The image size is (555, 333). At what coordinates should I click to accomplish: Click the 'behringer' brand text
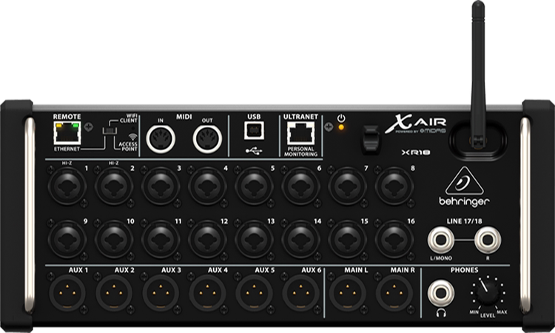tap(465, 202)
